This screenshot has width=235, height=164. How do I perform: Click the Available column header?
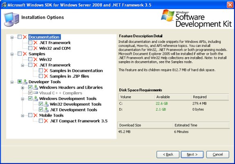[173, 97]
